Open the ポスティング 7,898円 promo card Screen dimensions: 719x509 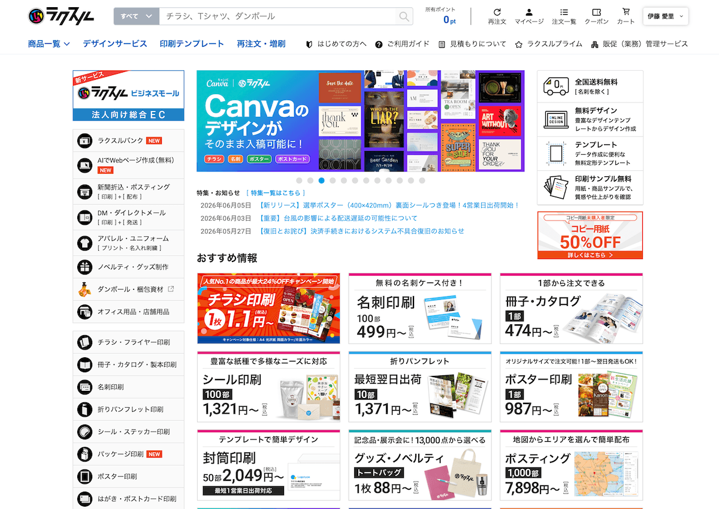[571, 465]
